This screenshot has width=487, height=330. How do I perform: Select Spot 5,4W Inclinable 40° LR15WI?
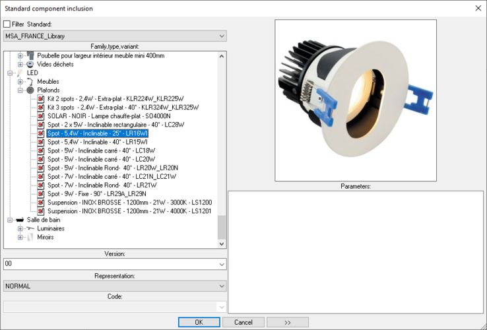pos(92,142)
